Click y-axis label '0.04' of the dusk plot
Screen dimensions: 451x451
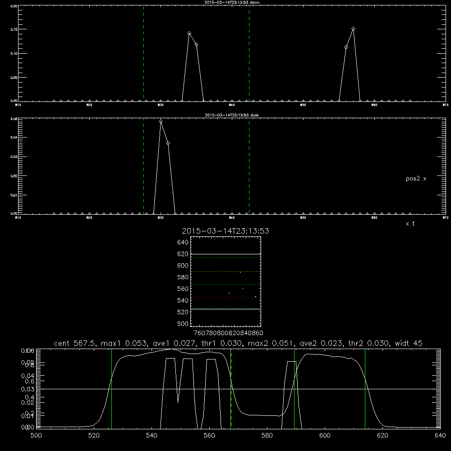tap(14, 138)
